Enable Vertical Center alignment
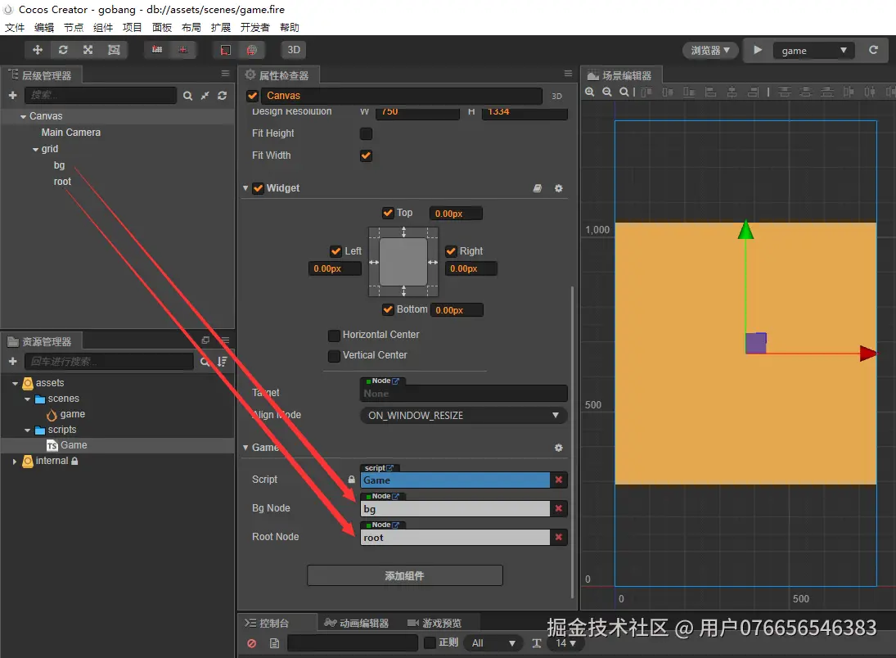896x658 pixels. pos(335,355)
